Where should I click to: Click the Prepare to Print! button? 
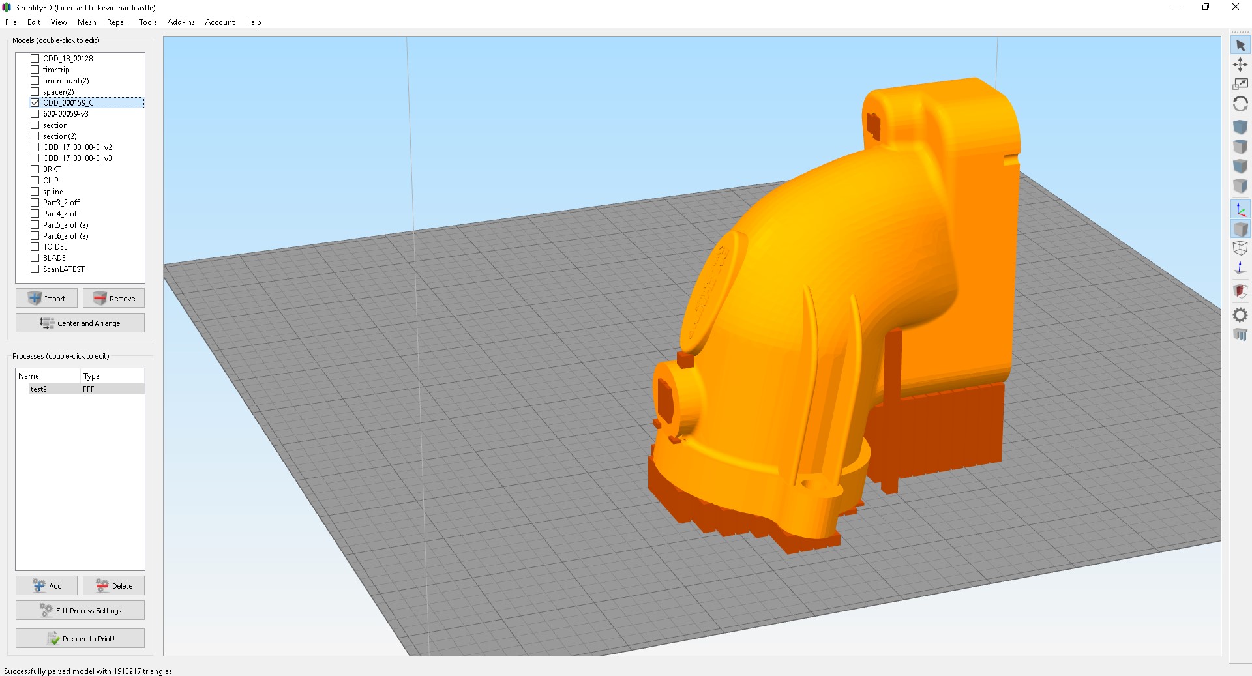click(80, 639)
